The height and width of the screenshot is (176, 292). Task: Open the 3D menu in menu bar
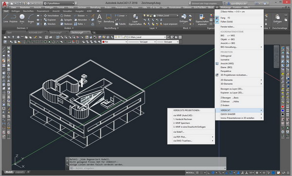(x=217, y=7)
